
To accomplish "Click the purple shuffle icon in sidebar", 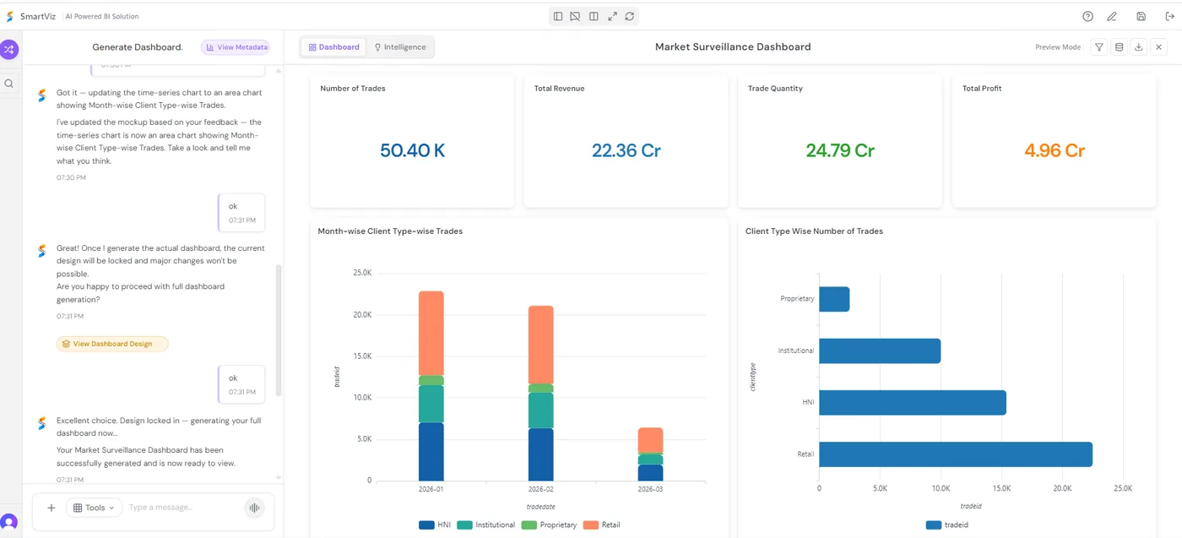I will pos(8,49).
